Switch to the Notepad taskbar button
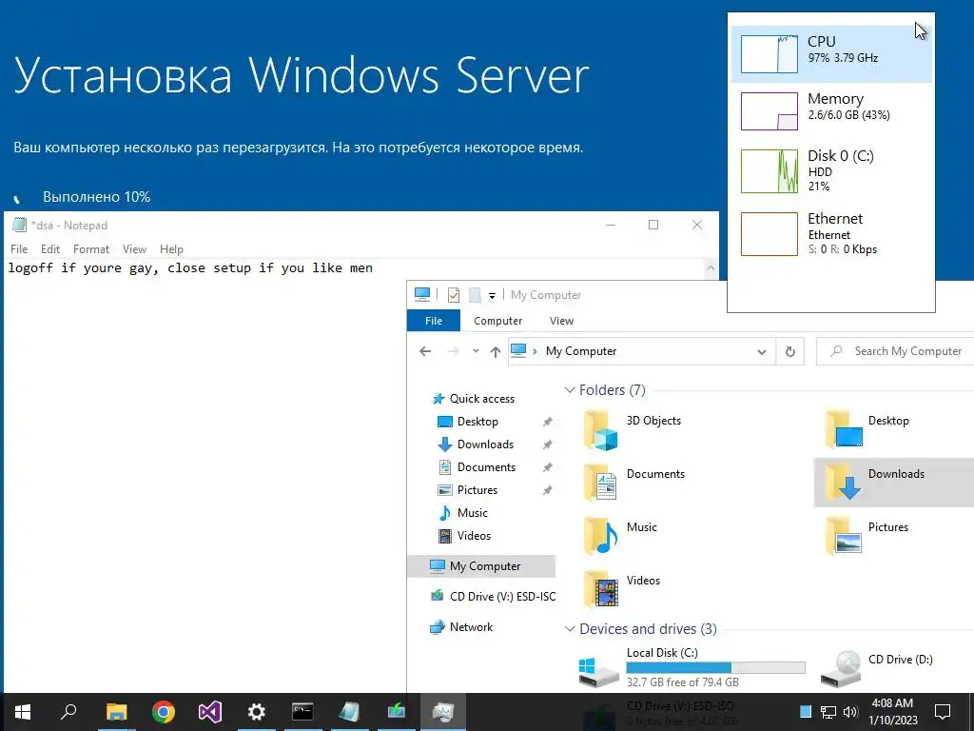This screenshot has height=731, width=974. point(349,712)
